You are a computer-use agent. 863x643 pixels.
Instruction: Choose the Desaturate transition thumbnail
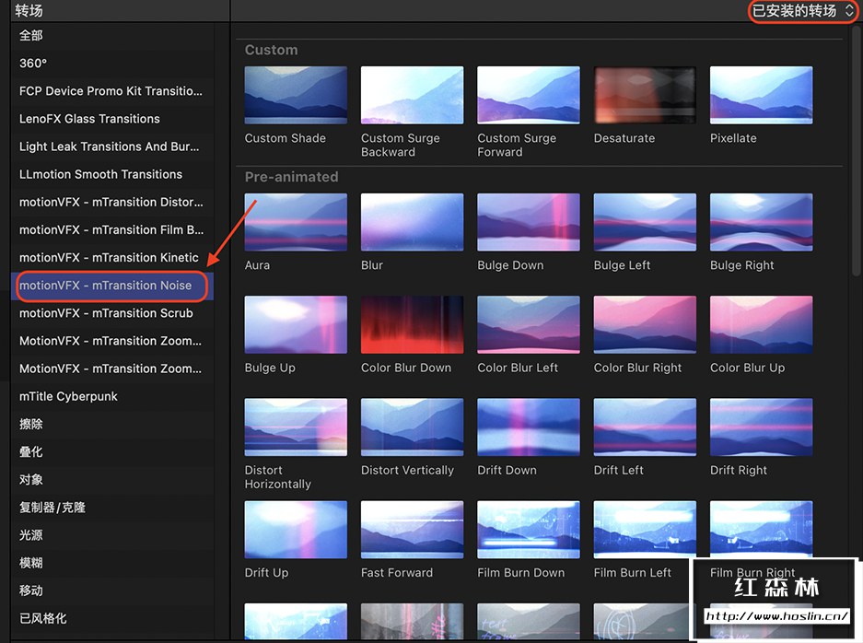tap(645, 95)
